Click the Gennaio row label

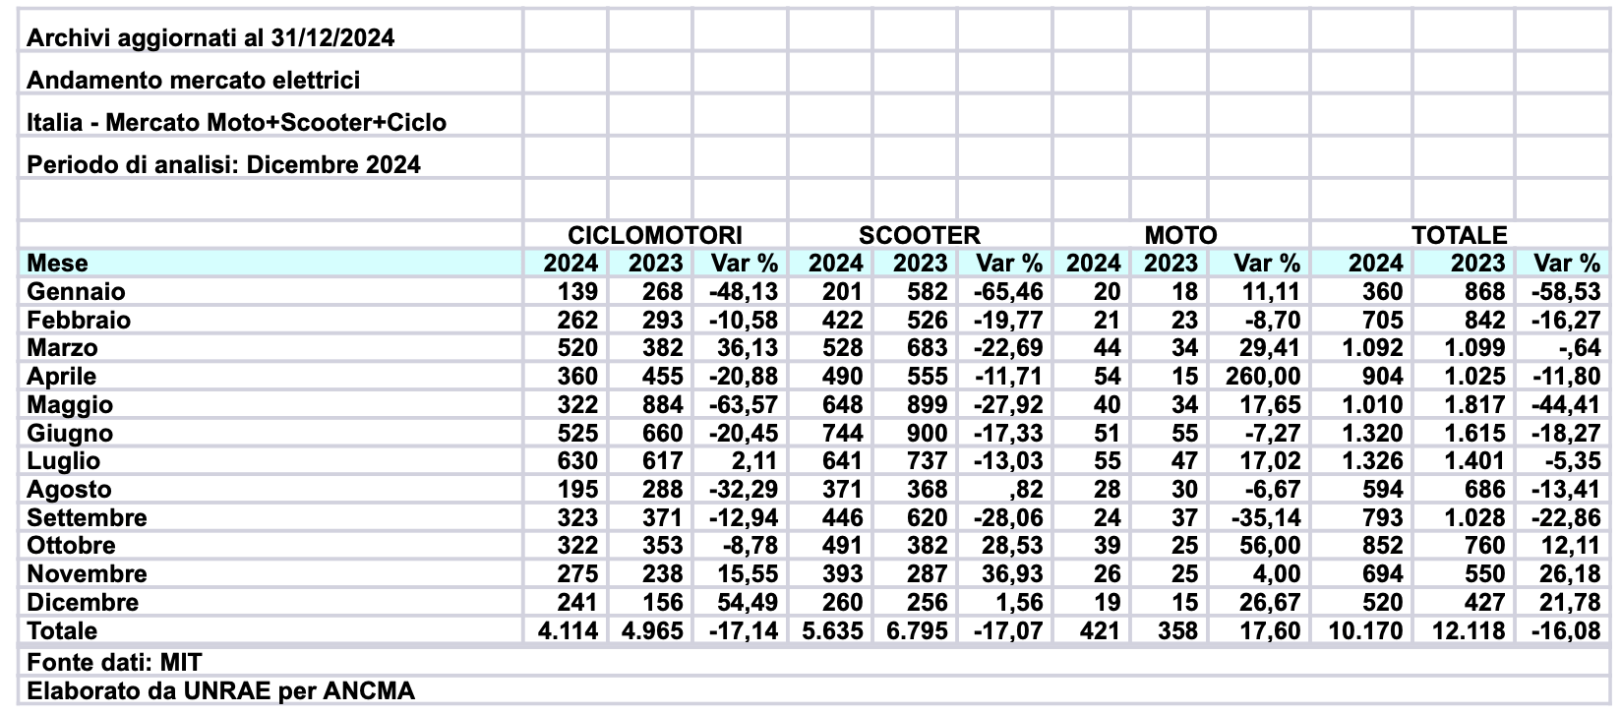76,292
